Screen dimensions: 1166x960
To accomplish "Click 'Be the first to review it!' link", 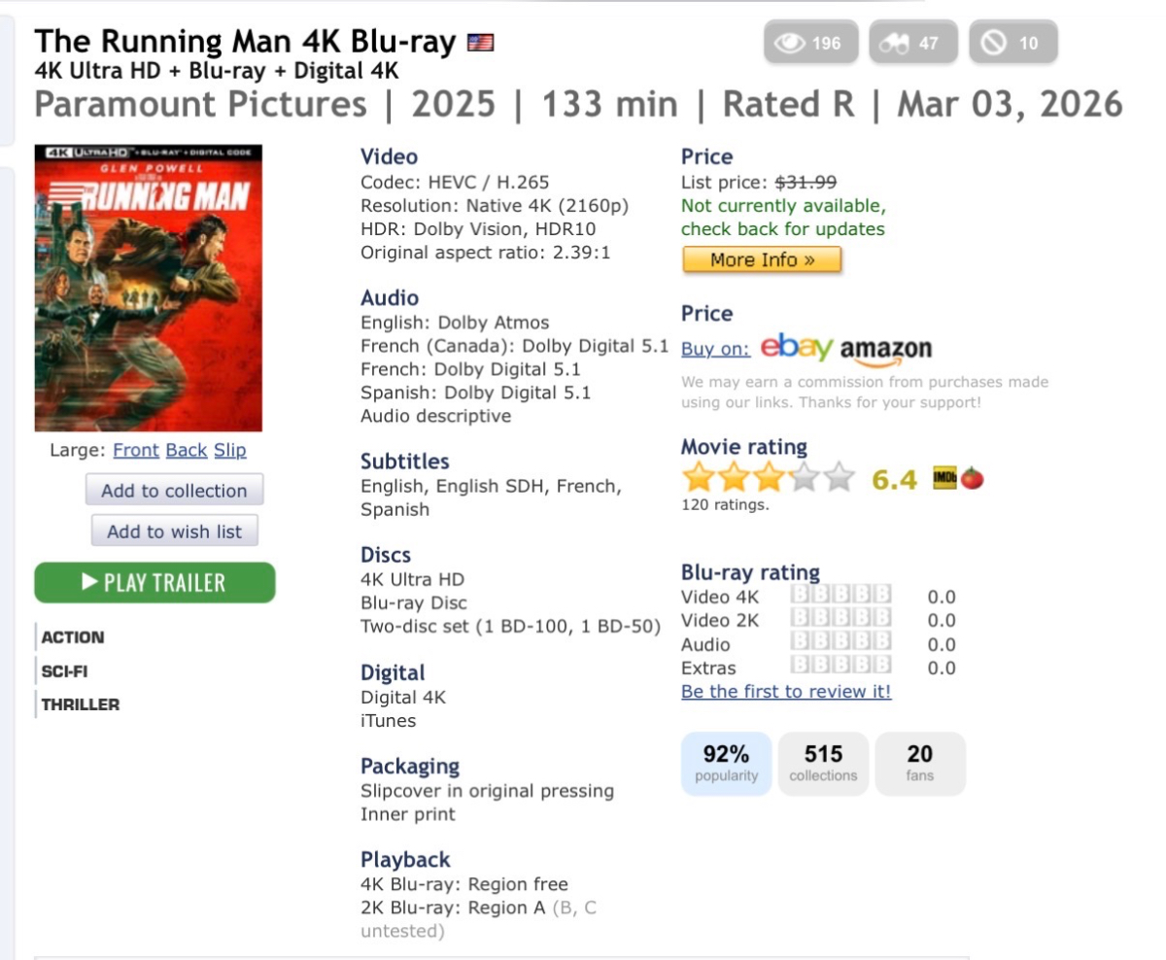I will (786, 691).
